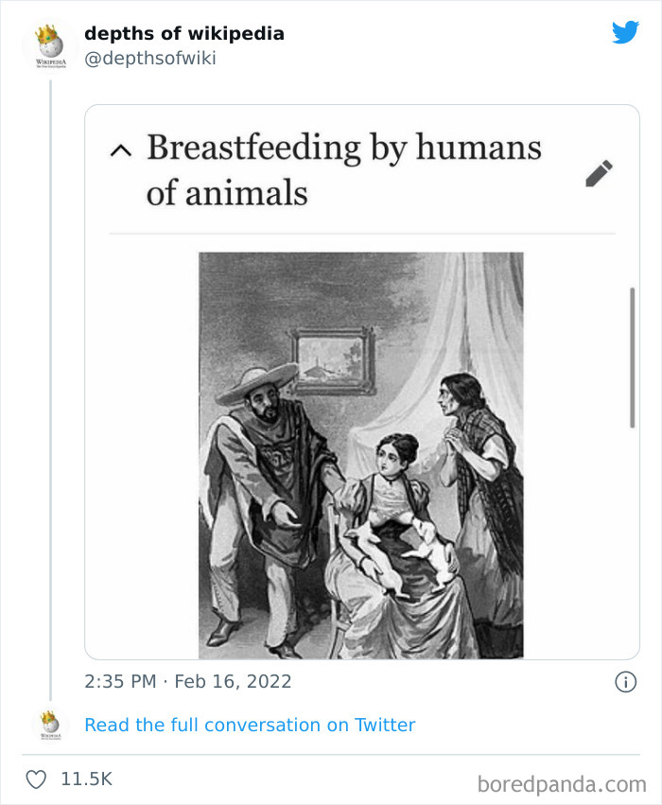Open the tweet info icon

point(625,682)
